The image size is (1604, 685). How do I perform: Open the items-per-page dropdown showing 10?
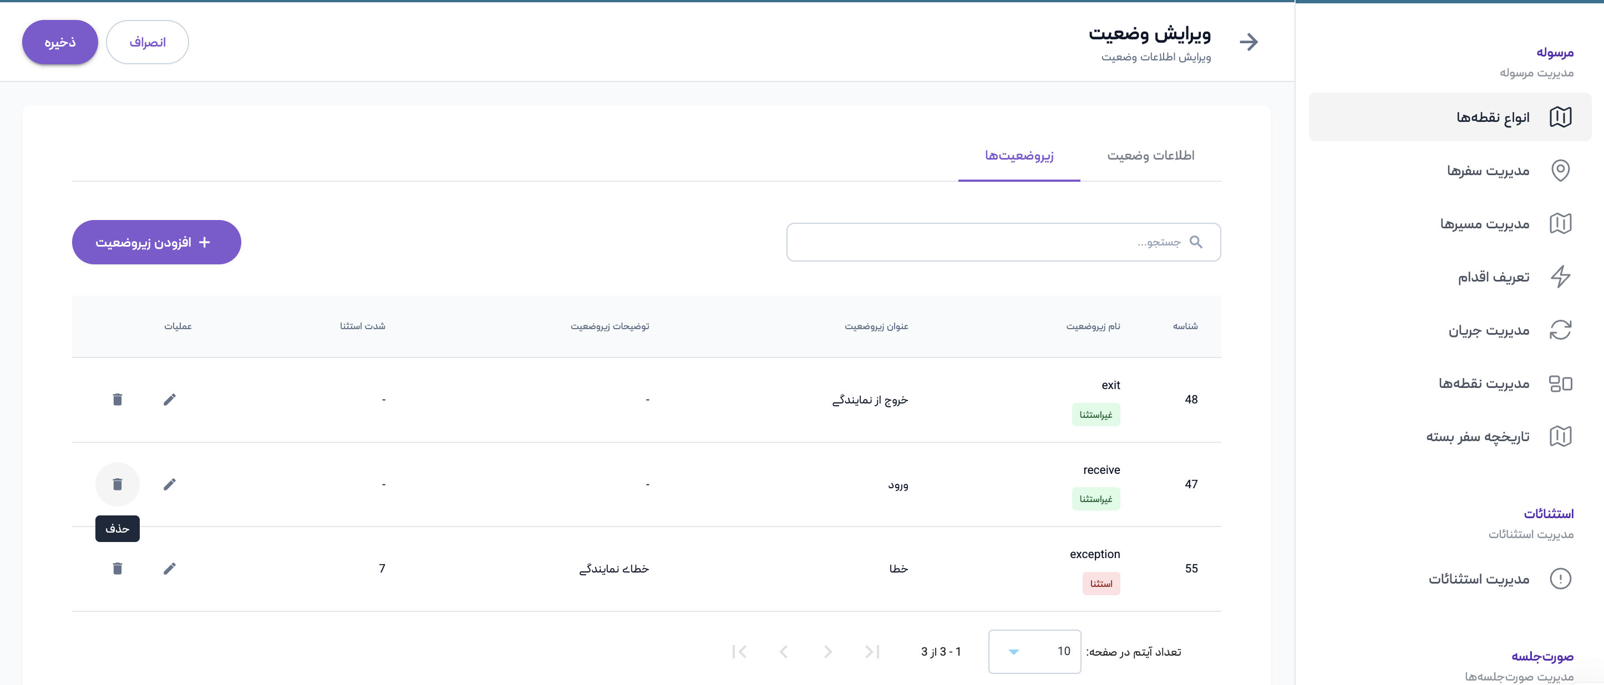(1034, 651)
